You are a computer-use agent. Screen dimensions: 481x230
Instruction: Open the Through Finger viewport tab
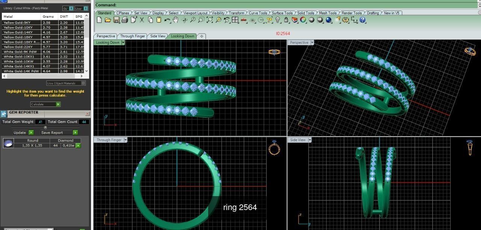coord(132,36)
